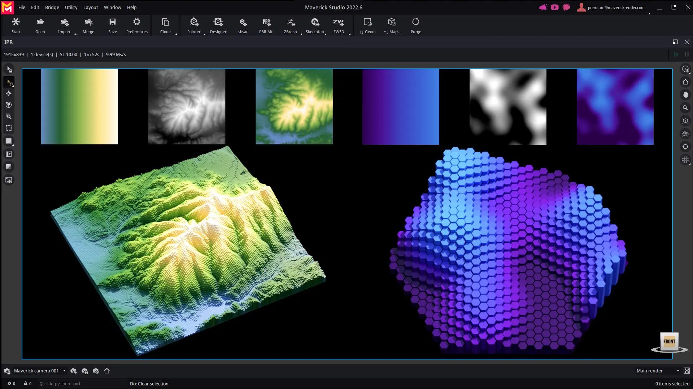Click the Quick python cmd input field
The image size is (693, 389).
[x=60, y=384]
